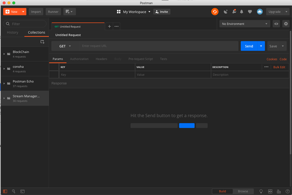Click the BlockChain collection folder icon
Viewport: 292px width, 195px height.
pos(9,54)
